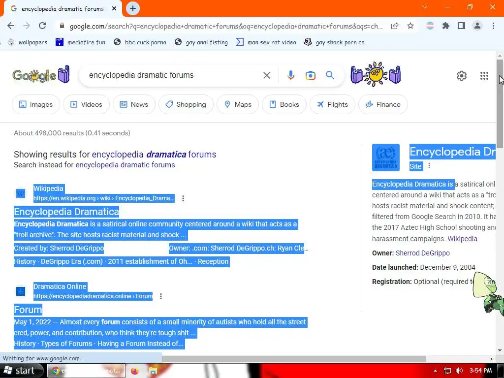Image resolution: width=504 pixels, height=378 pixels.
Task: Click the browser forward arrow
Action: (27, 26)
